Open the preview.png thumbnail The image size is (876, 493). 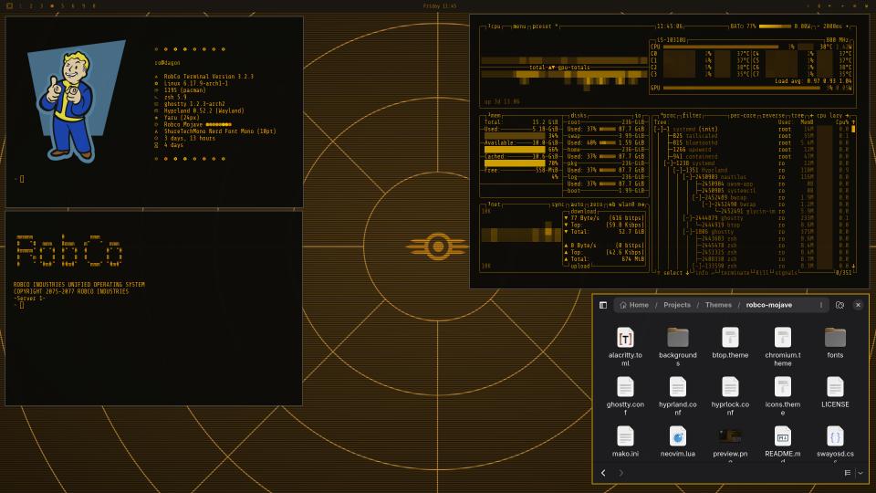click(729, 436)
